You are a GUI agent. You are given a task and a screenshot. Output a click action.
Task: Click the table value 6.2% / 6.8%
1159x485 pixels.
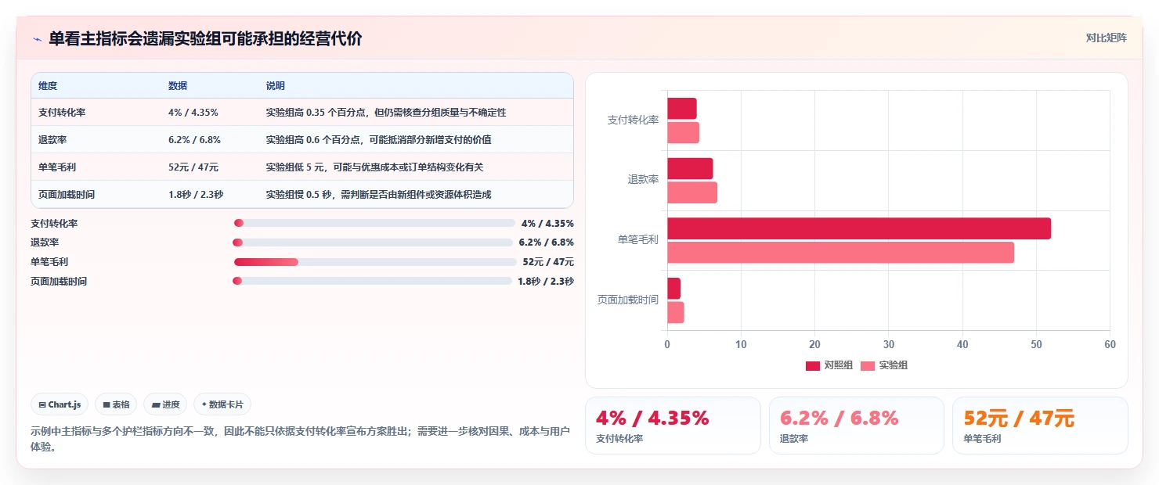tap(195, 140)
